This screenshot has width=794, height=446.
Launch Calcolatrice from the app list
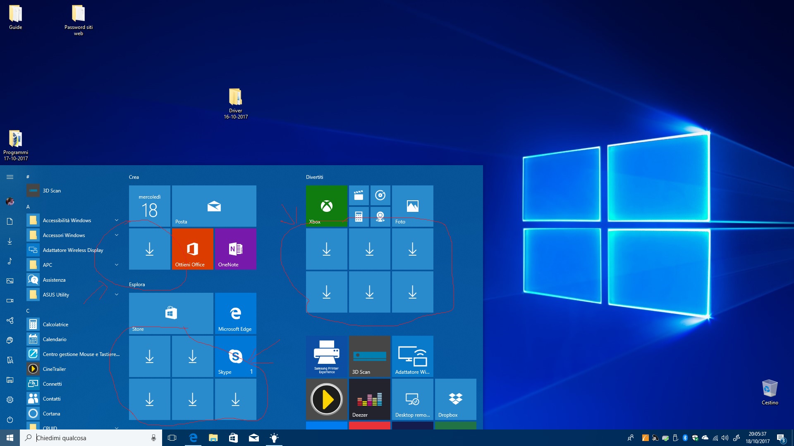click(x=73, y=325)
